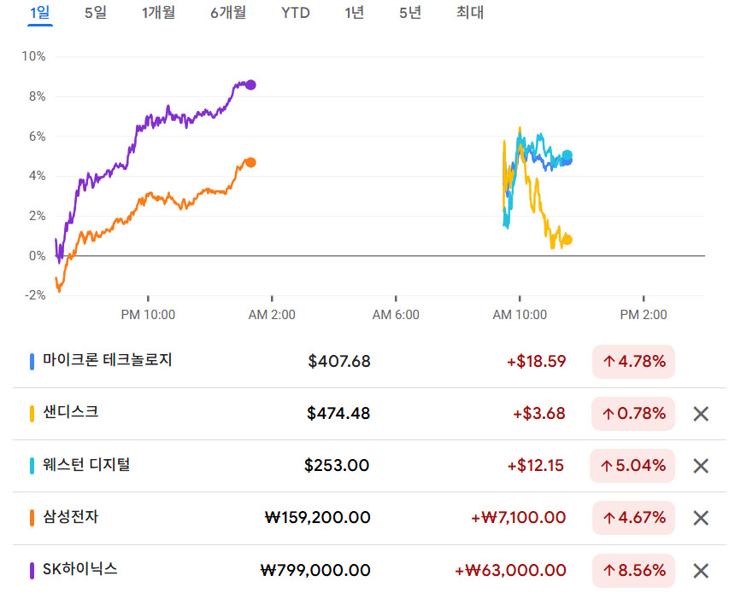Switch chart to 1개월 range
Screen dimensions: 729x593
click(158, 13)
